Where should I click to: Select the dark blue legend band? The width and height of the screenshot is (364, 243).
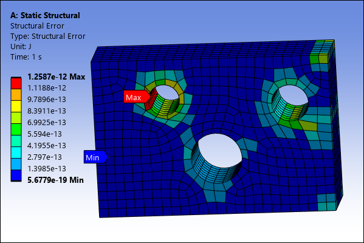16,176
